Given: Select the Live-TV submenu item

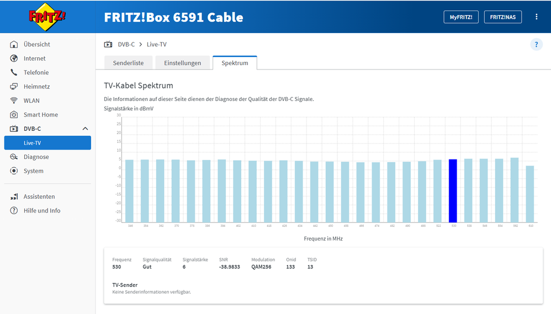Looking at the screenshot, I should [x=47, y=143].
